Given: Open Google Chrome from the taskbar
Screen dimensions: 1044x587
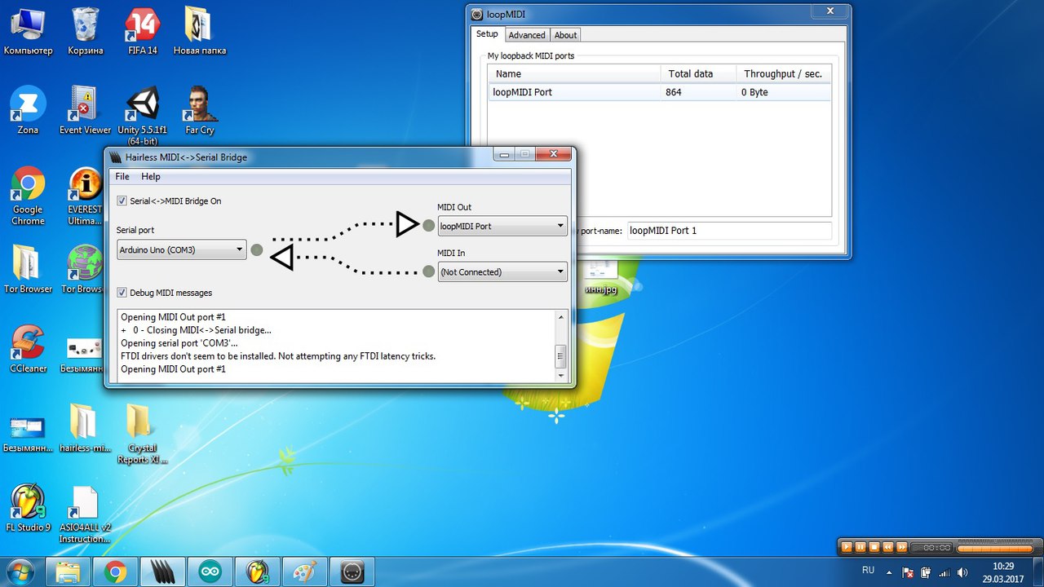Looking at the screenshot, I should coord(115,572).
